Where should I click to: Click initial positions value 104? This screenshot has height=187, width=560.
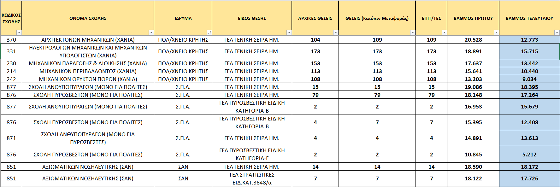pos(315,40)
